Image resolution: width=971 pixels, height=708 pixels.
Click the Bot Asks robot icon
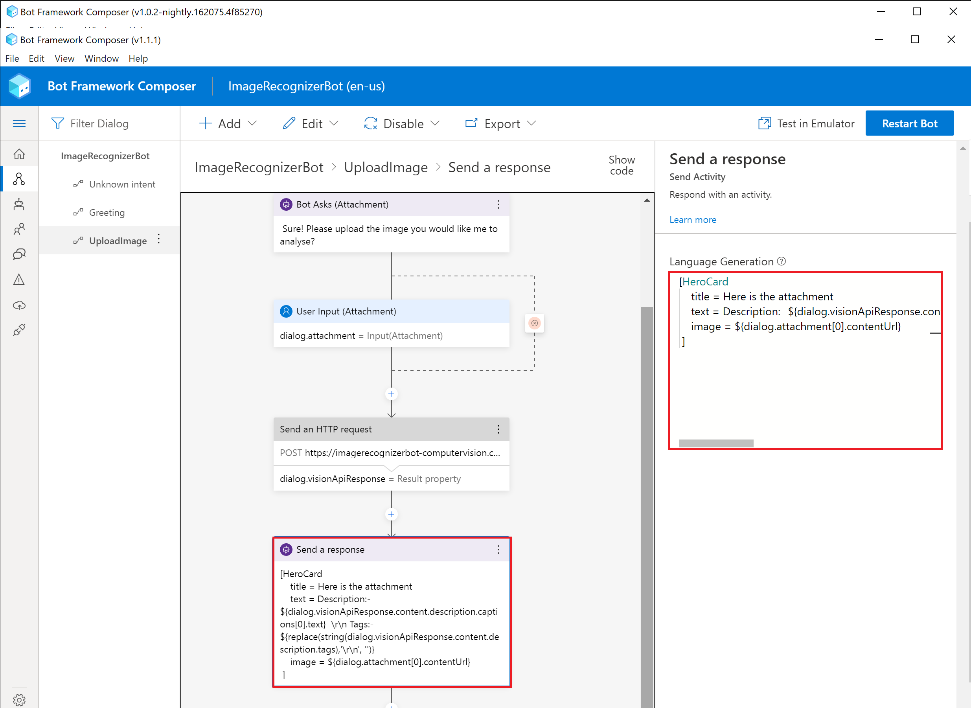pyautogui.click(x=286, y=204)
